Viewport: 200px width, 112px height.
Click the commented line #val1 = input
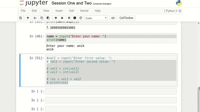coord(79,58)
